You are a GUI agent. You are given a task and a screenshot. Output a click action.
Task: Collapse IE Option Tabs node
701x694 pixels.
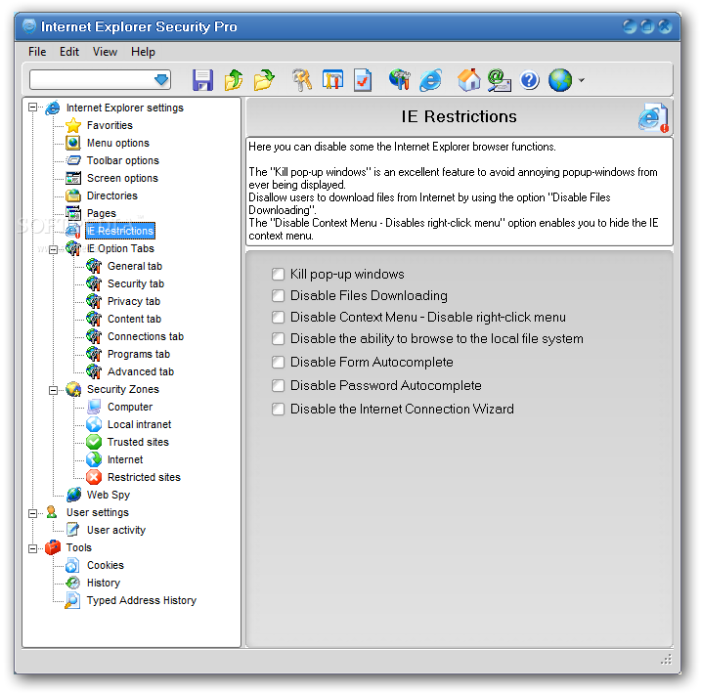[x=53, y=249]
